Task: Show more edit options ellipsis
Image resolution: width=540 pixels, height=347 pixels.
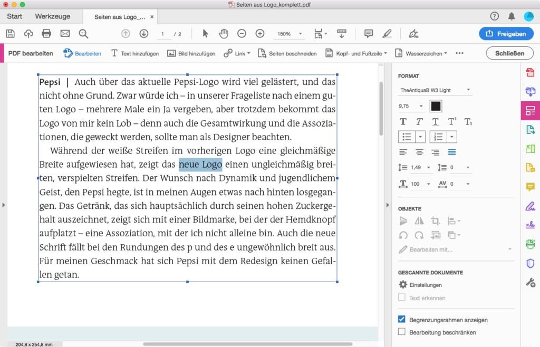Action: click(459, 53)
